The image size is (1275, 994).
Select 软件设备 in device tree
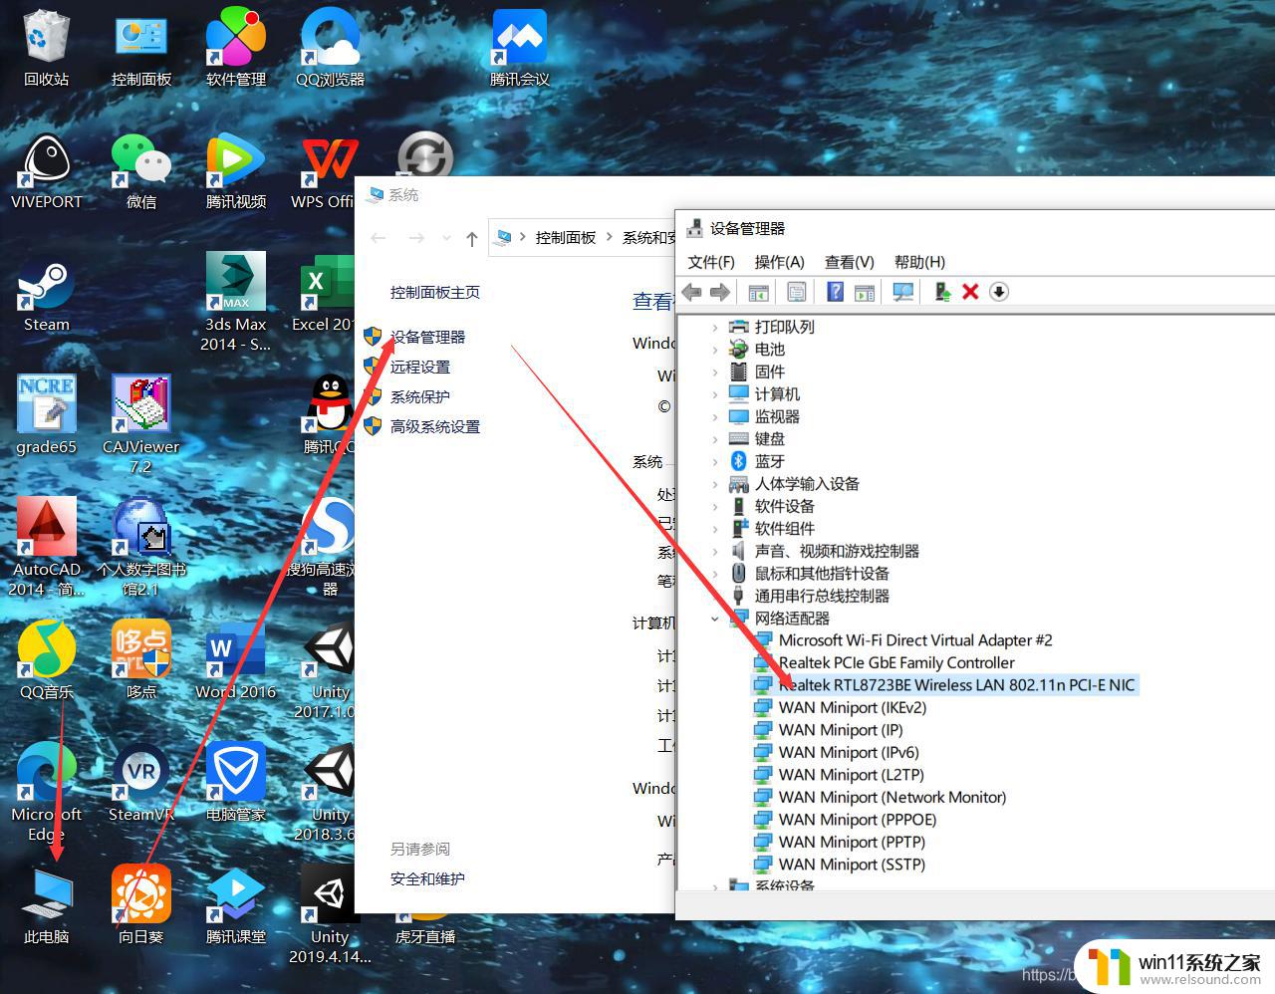(x=784, y=506)
